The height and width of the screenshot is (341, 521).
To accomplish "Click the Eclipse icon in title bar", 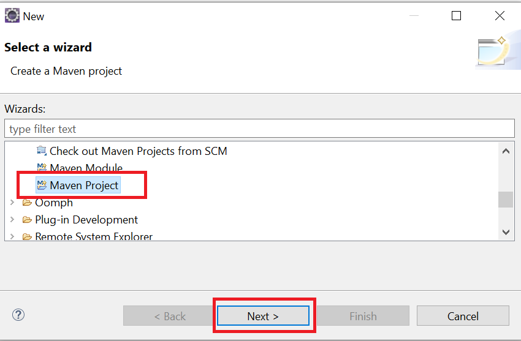I will [x=12, y=16].
